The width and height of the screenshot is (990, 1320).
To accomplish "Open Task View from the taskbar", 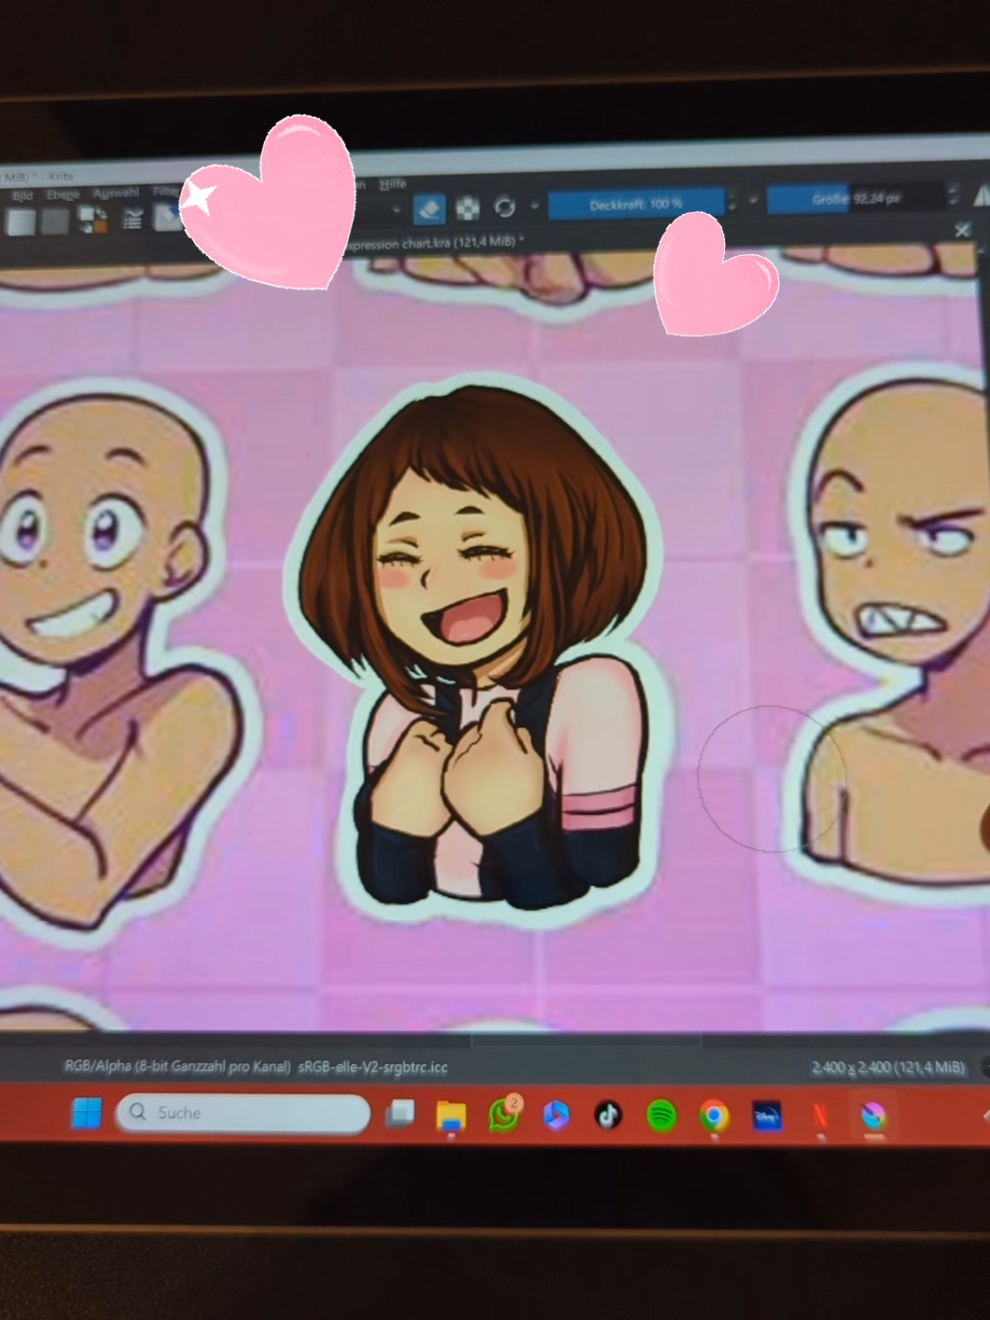I will [x=399, y=1113].
